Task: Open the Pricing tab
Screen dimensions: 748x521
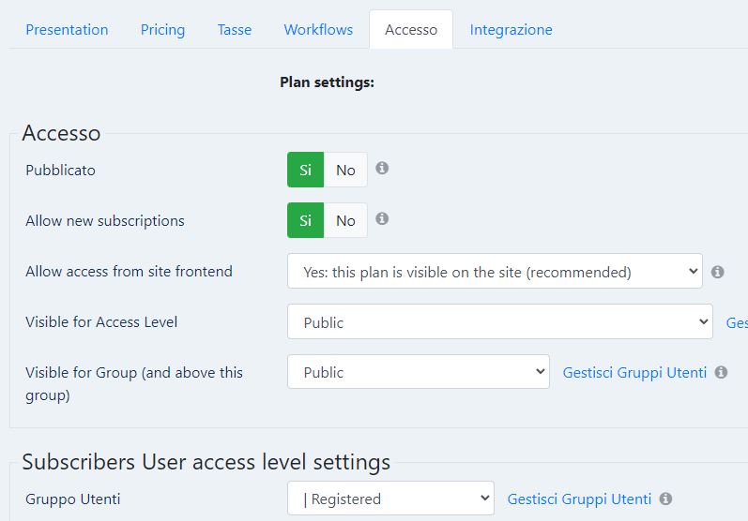Action: 162,30
